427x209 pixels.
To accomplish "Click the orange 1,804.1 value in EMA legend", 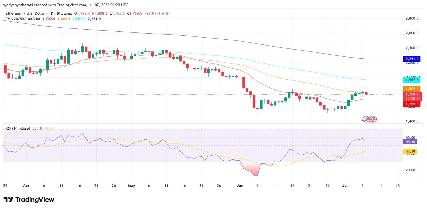I will pos(64,19).
